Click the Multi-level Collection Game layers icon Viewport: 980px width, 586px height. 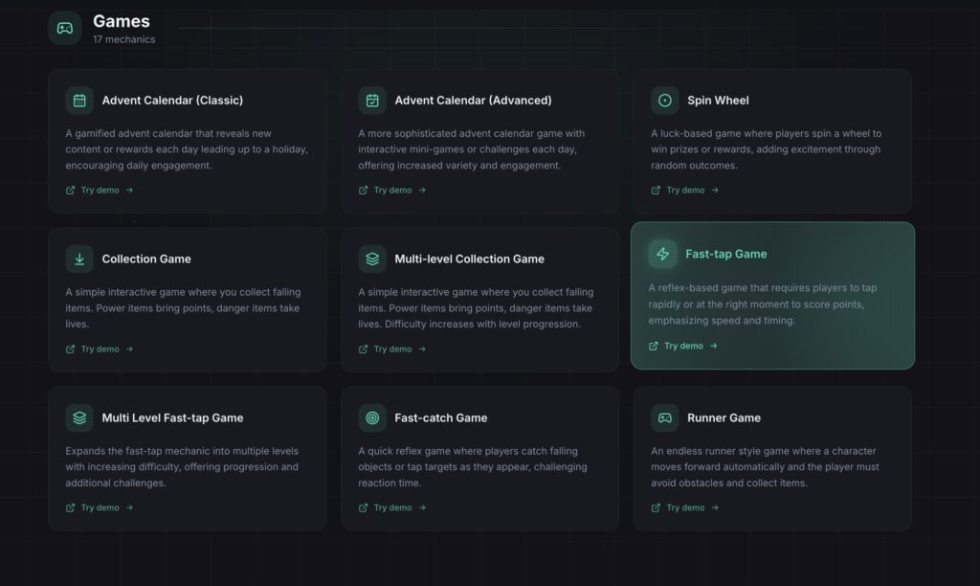pyautogui.click(x=372, y=259)
